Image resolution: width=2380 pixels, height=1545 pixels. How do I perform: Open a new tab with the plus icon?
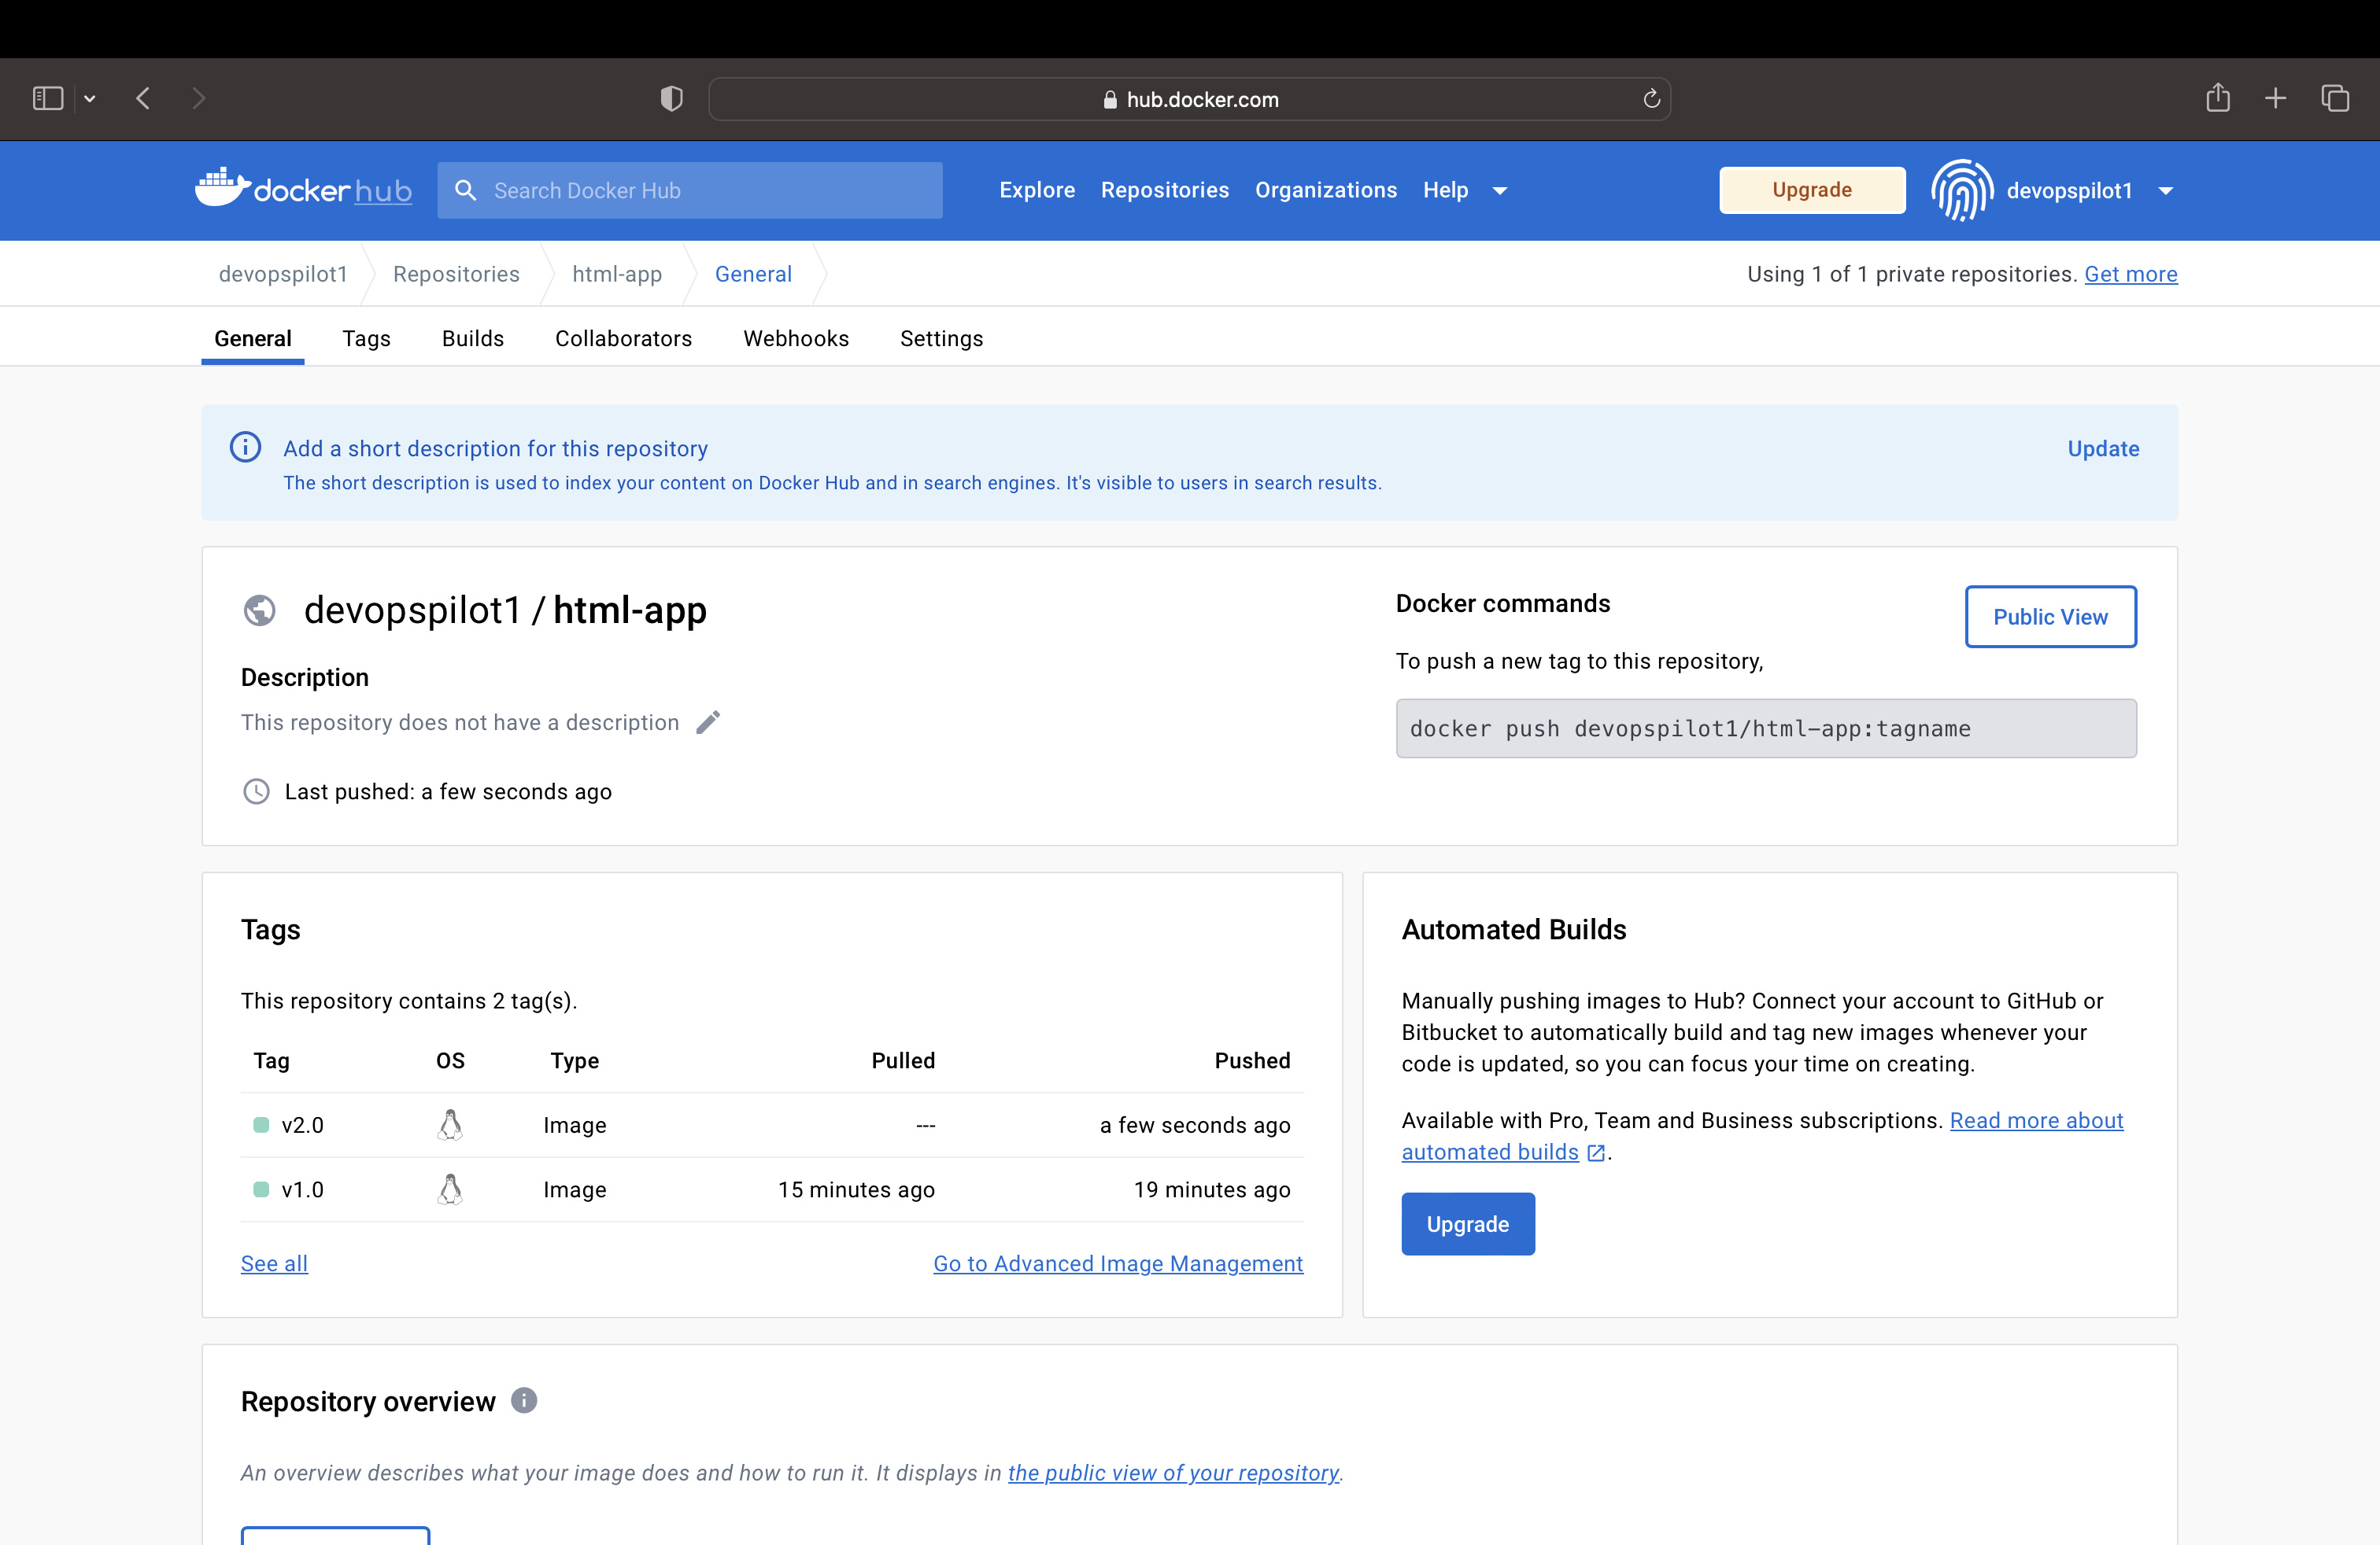[2276, 98]
